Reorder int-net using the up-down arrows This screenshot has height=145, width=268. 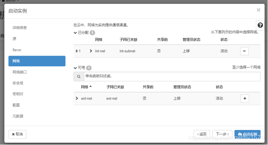(77, 51)
